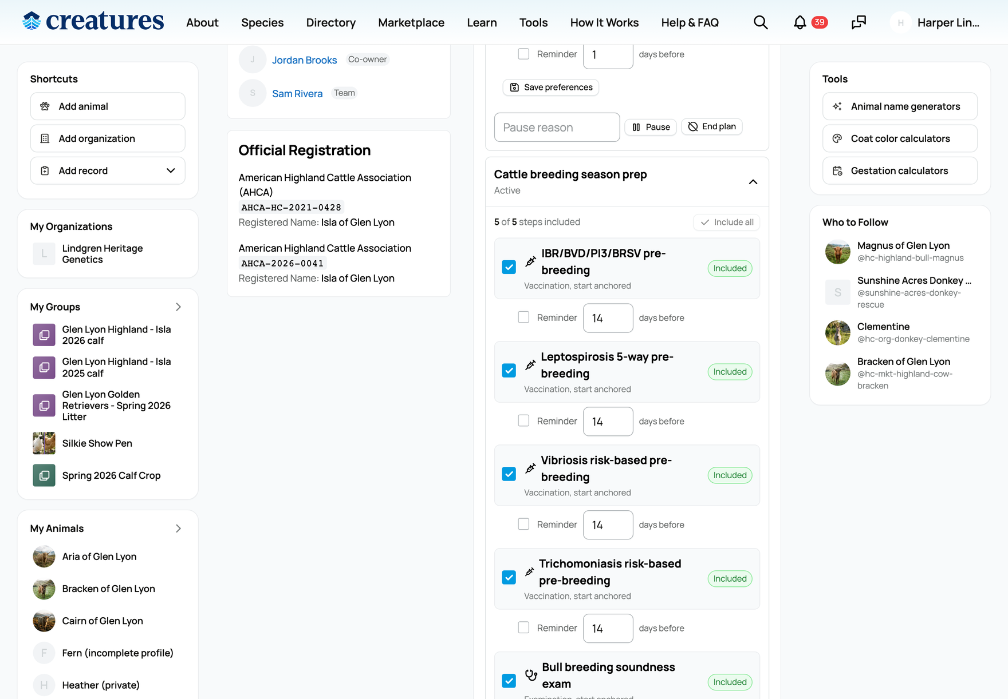Click Include all steps button

point(727,222)
